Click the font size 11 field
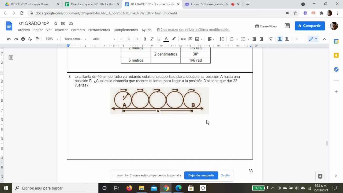The width and height of the screenshot is (343, 193). click(x=129, y=39)
